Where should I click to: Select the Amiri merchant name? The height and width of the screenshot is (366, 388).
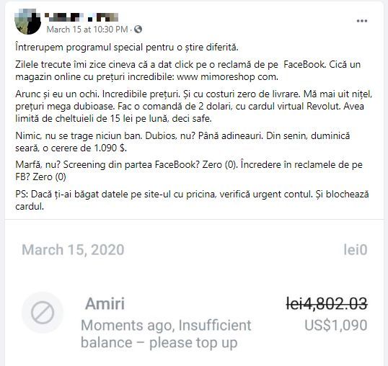tap(105, 303)
